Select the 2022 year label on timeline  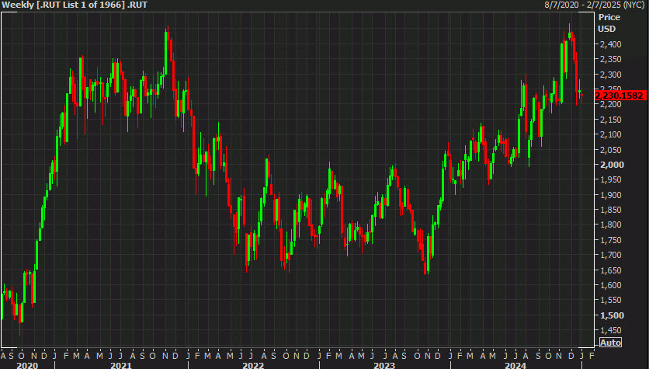click(x=252, y=364)
